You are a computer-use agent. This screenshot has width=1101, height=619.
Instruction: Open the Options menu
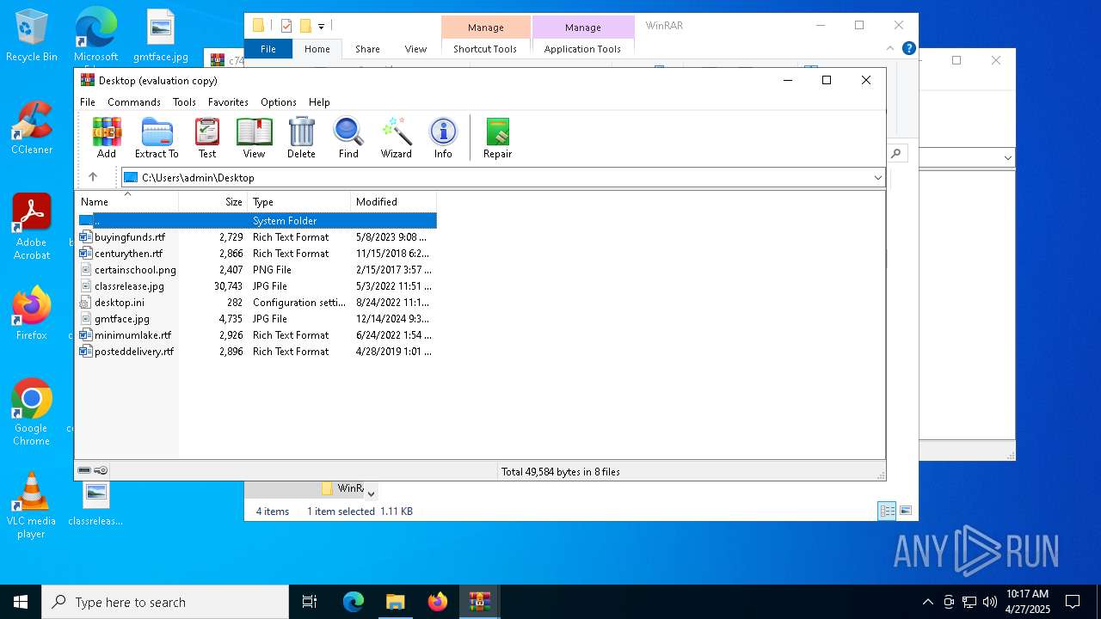[x=279, y=101]
